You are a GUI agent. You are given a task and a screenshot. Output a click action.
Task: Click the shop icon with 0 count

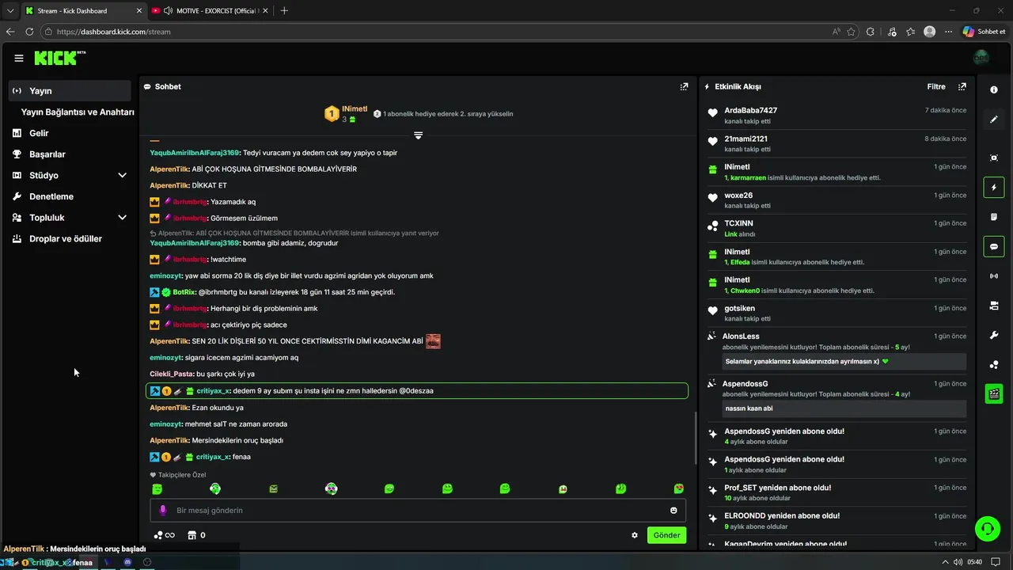tap(196, 535)
